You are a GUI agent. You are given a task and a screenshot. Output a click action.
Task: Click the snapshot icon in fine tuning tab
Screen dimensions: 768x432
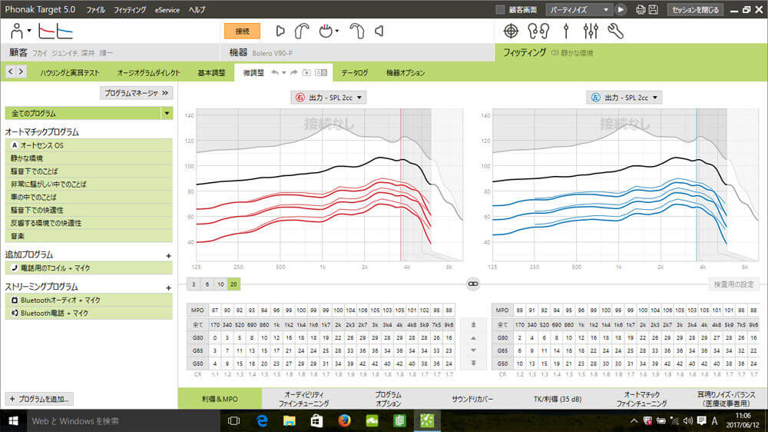pos(306,72)
